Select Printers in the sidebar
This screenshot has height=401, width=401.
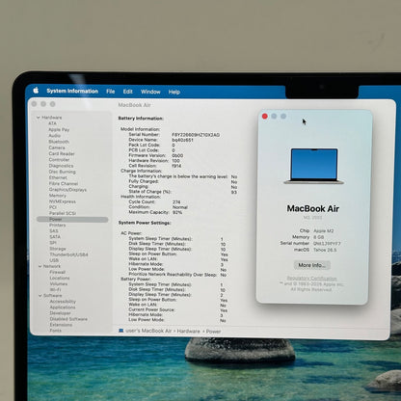click(x=58, y=225)
